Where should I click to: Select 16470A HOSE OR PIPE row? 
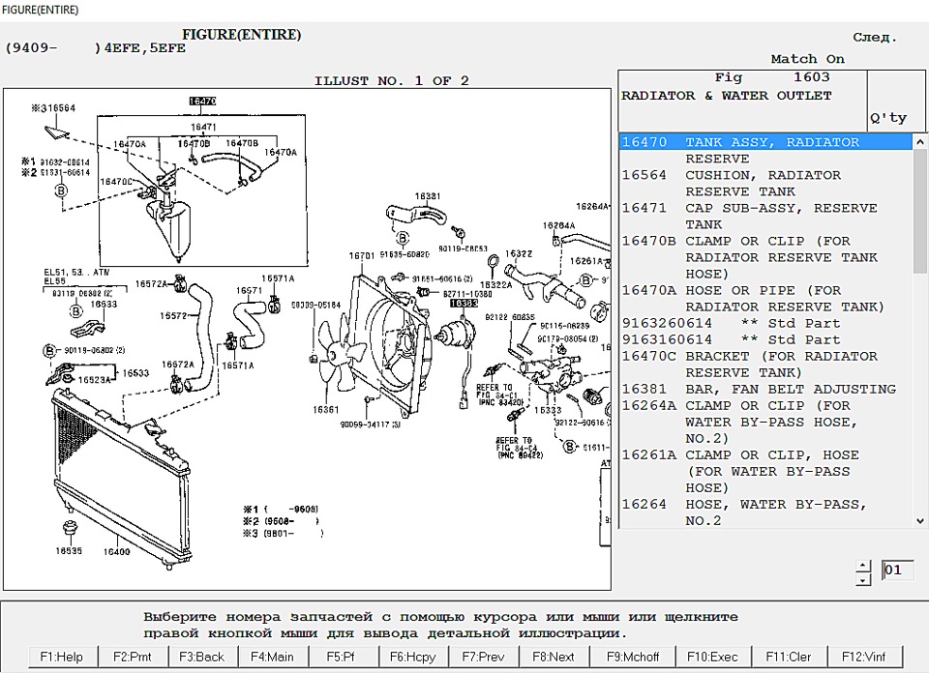765,299
